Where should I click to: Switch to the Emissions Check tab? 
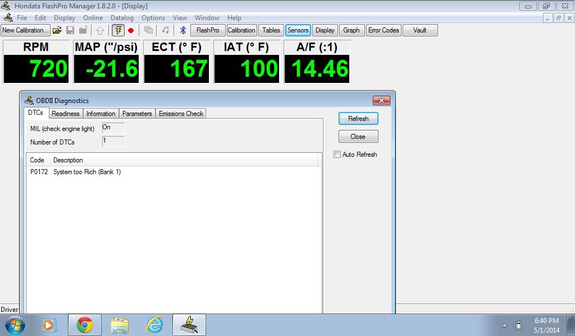click(x=181, y=114)
